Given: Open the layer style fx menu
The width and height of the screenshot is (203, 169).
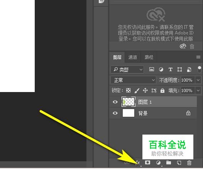Looking at the screenshot, I should click(x=138, y=163).
